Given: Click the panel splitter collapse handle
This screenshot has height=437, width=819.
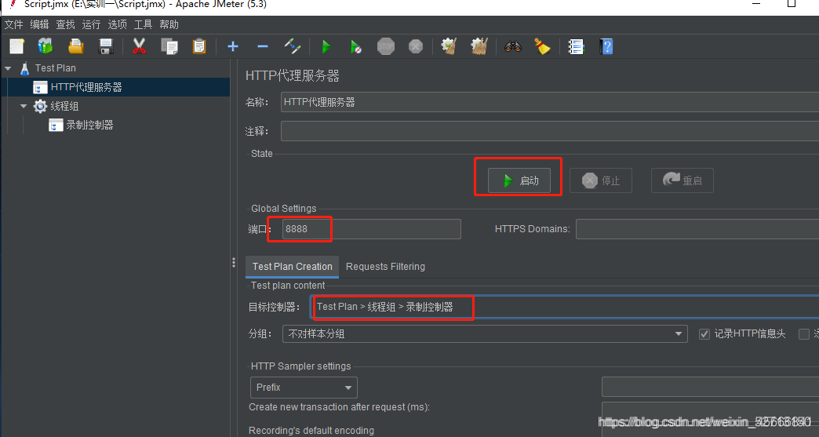Looking at the screenshot, I should coord(234,263).
